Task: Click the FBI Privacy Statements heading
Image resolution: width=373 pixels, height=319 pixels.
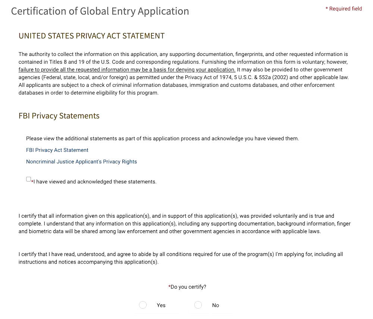Action: tap(59, 116)
